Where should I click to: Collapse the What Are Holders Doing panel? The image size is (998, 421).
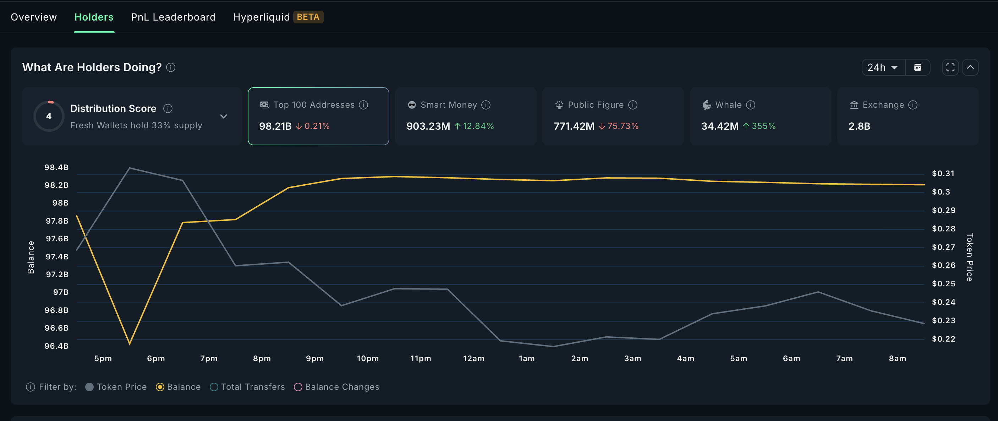click(970, 67)
